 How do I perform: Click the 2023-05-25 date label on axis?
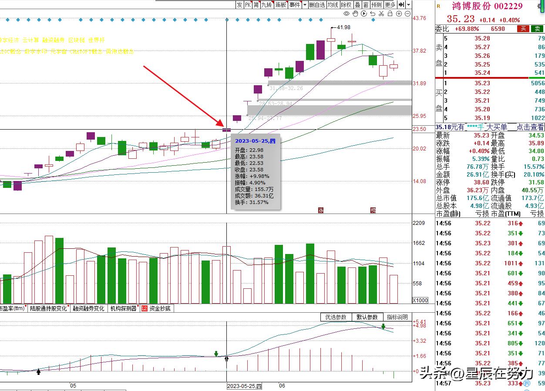point(245,386)
